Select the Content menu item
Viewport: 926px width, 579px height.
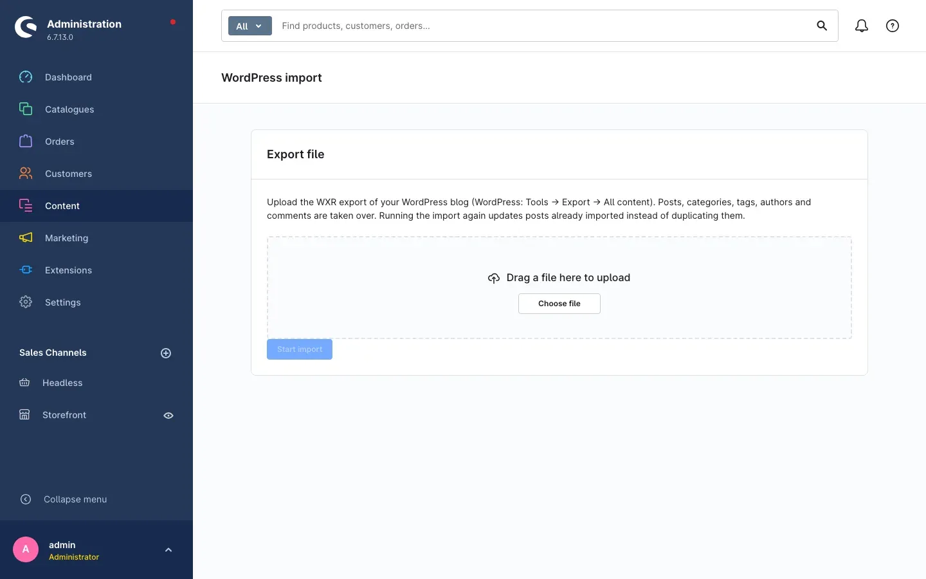tap(96, 206)
